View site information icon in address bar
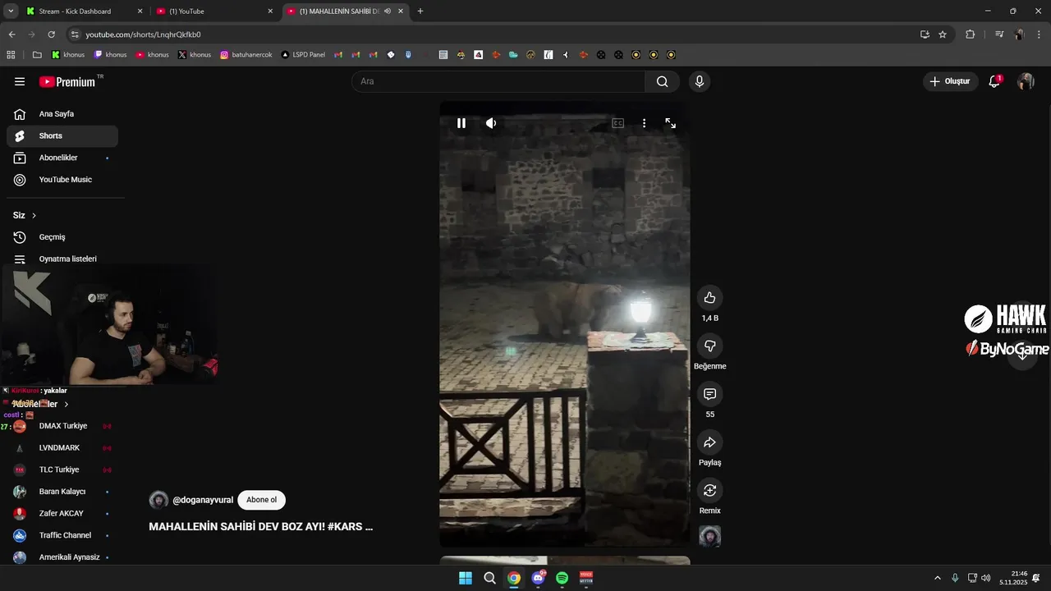 coord(75,34)
